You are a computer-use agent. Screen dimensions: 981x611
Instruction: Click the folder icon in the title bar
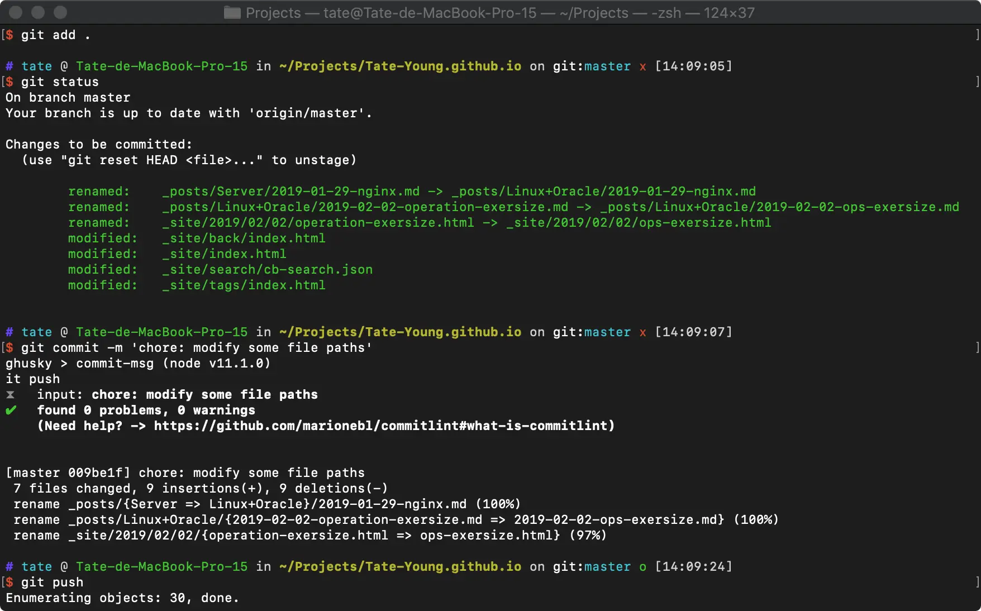[232, 12]
